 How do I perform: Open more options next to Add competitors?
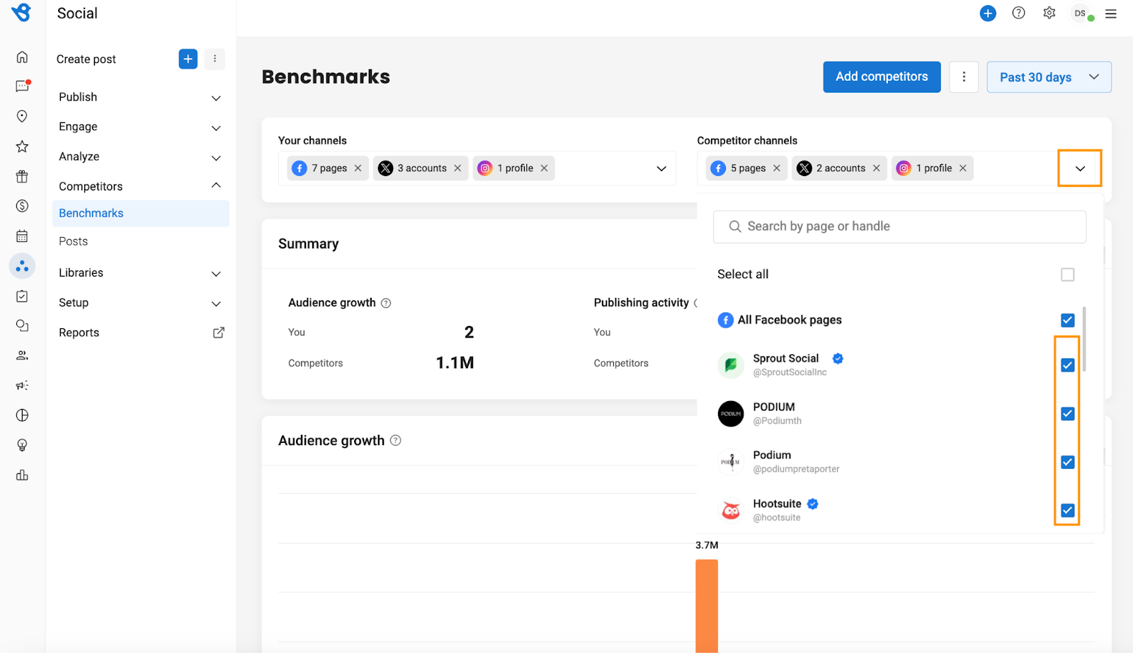[x=964, y=77]
